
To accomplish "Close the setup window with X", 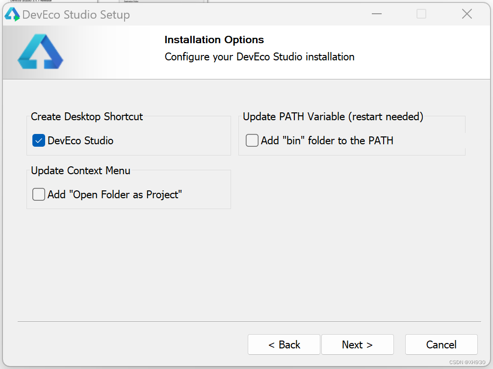I will 467,14.
